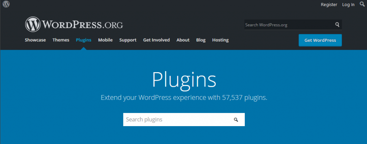Click the WordPress admin bar logo icon
This screenshot has height=144, width=367.
[x=6, y=4]
